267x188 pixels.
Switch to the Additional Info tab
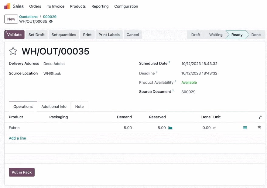[54, 106]
